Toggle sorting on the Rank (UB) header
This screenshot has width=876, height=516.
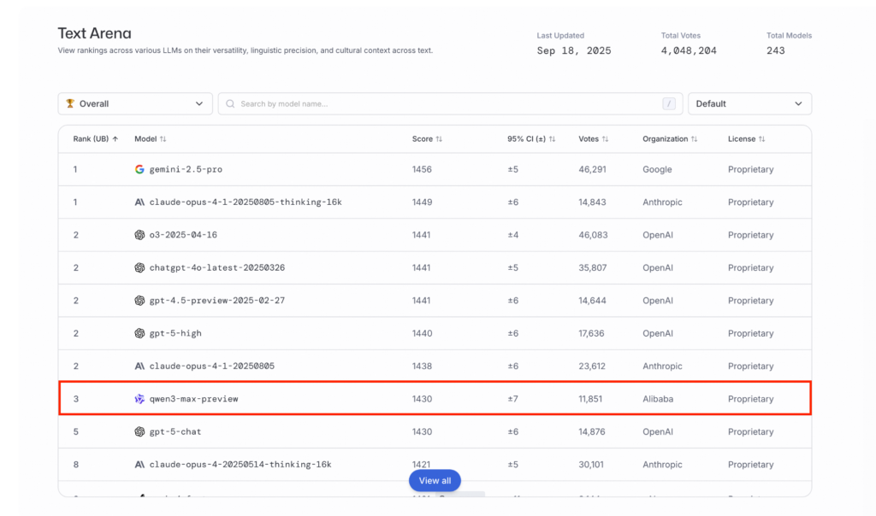tap(95, 138)
